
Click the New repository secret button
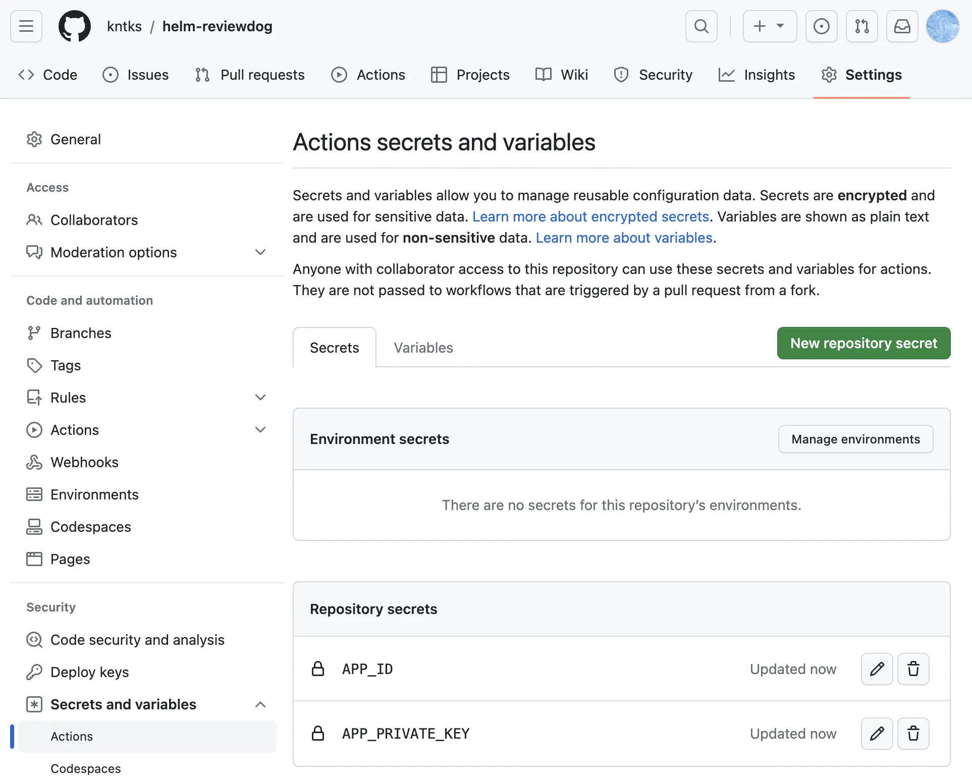click(863, 343)
